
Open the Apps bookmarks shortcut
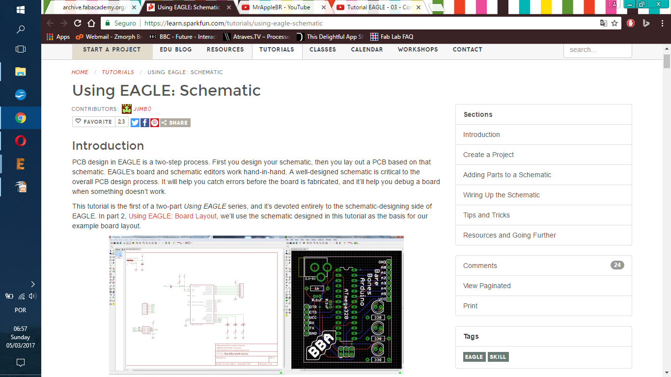pos(58,37)
